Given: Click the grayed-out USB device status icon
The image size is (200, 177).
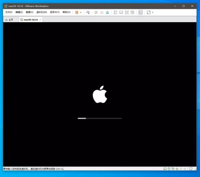Looking at the screenshot, I should (x=181, y=169).
